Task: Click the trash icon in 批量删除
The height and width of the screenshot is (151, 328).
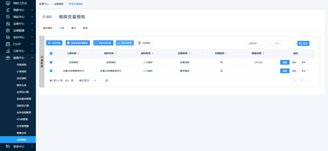Action: tap(139, 43)
